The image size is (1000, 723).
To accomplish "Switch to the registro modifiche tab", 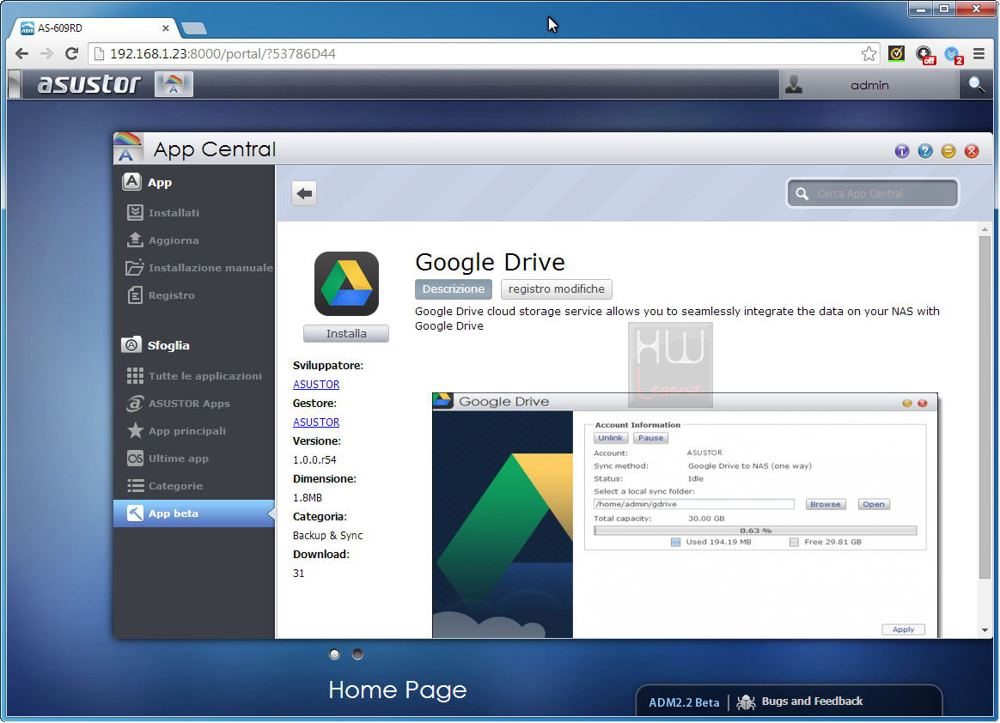I will 556,289.
